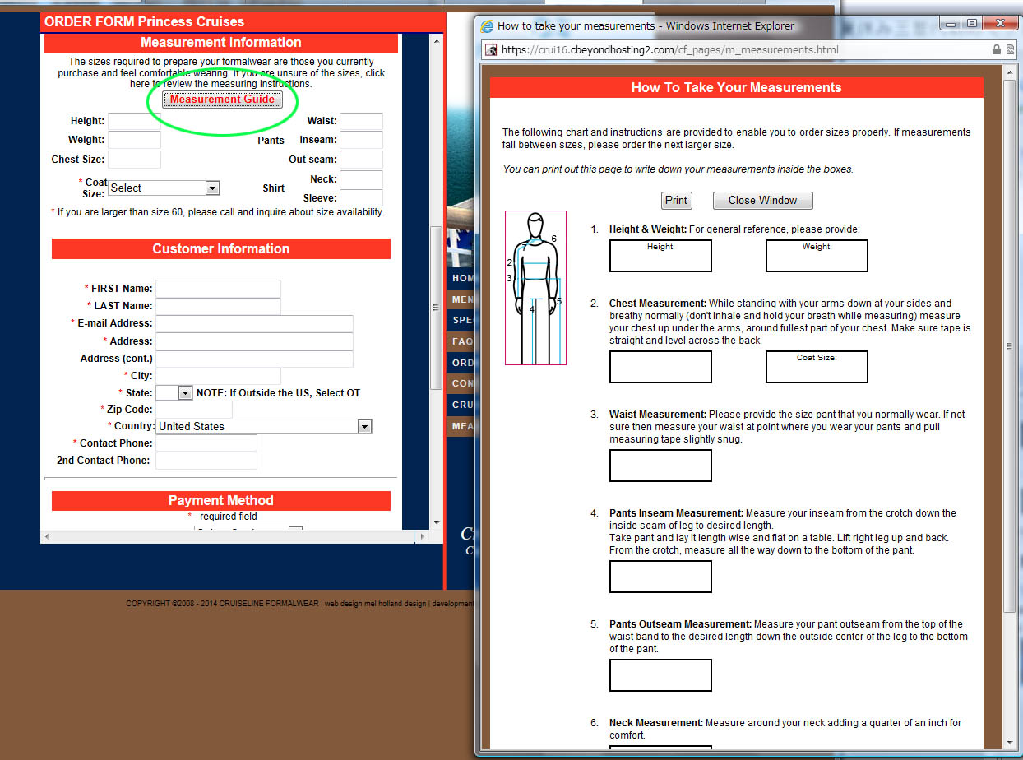1023x760 pixels.
Task: Click the lock security icon in address bar
Action: 997,49
